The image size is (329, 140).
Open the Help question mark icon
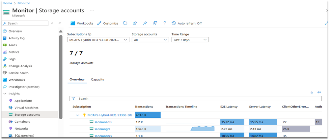[x=165, y=23]
